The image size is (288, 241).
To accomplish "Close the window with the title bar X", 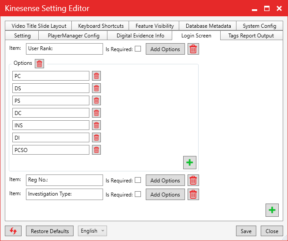I will pos(279,8).
